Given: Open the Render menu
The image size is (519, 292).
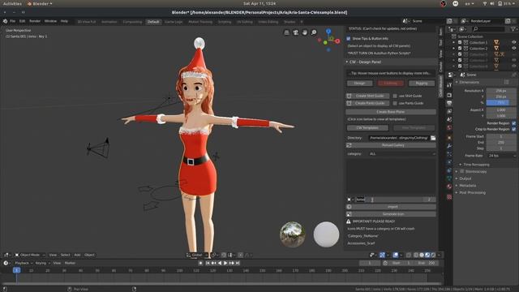Looking at the screenshot, I should coord(35,21).
